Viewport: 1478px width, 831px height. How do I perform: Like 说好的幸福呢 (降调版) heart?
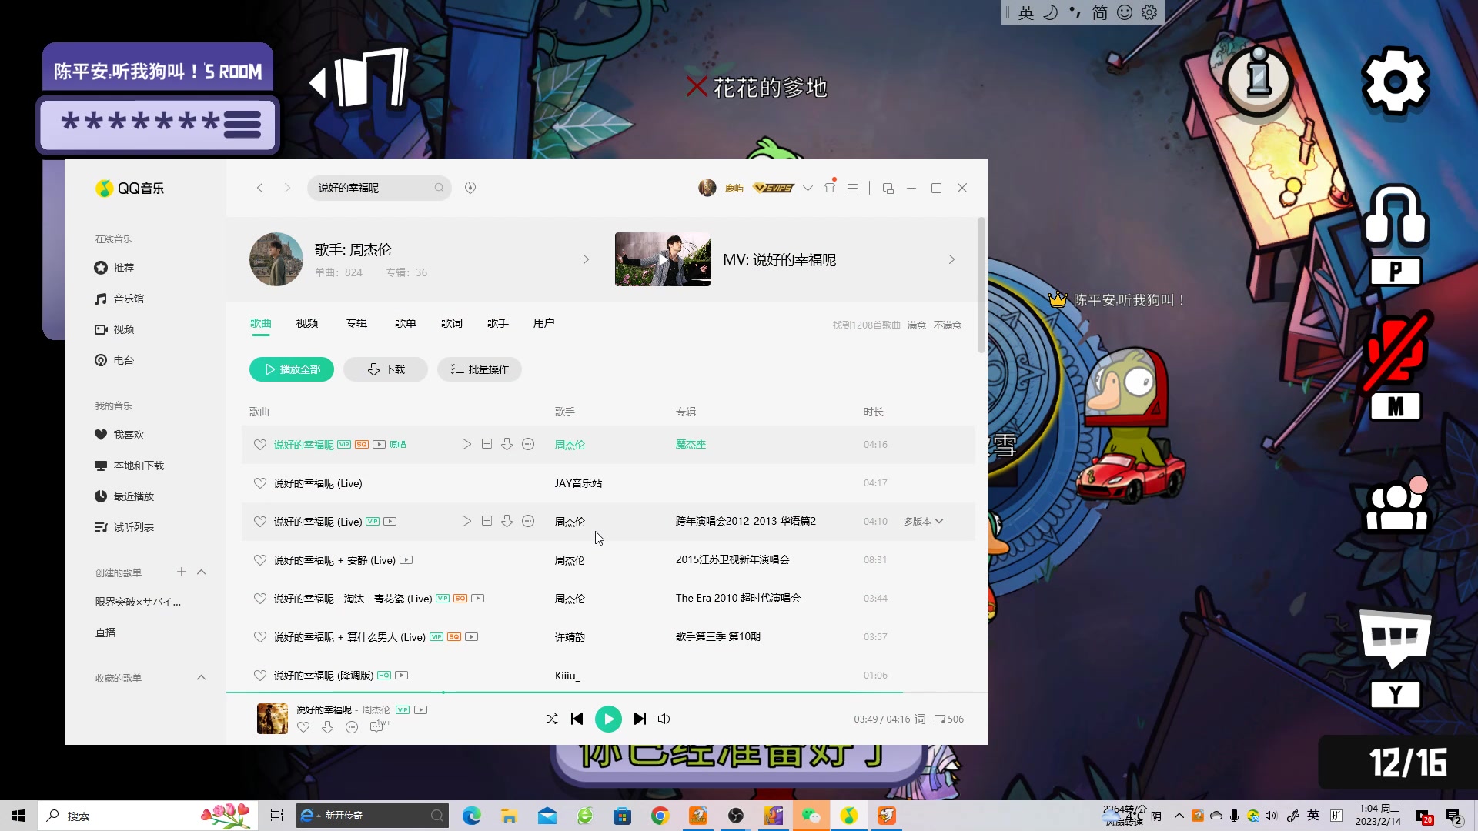(x=260, y=676)
